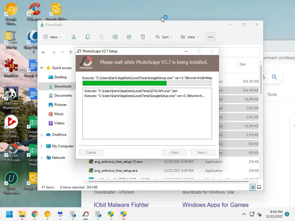Click the Share icon in Downloads toolbar

point(129,37)
